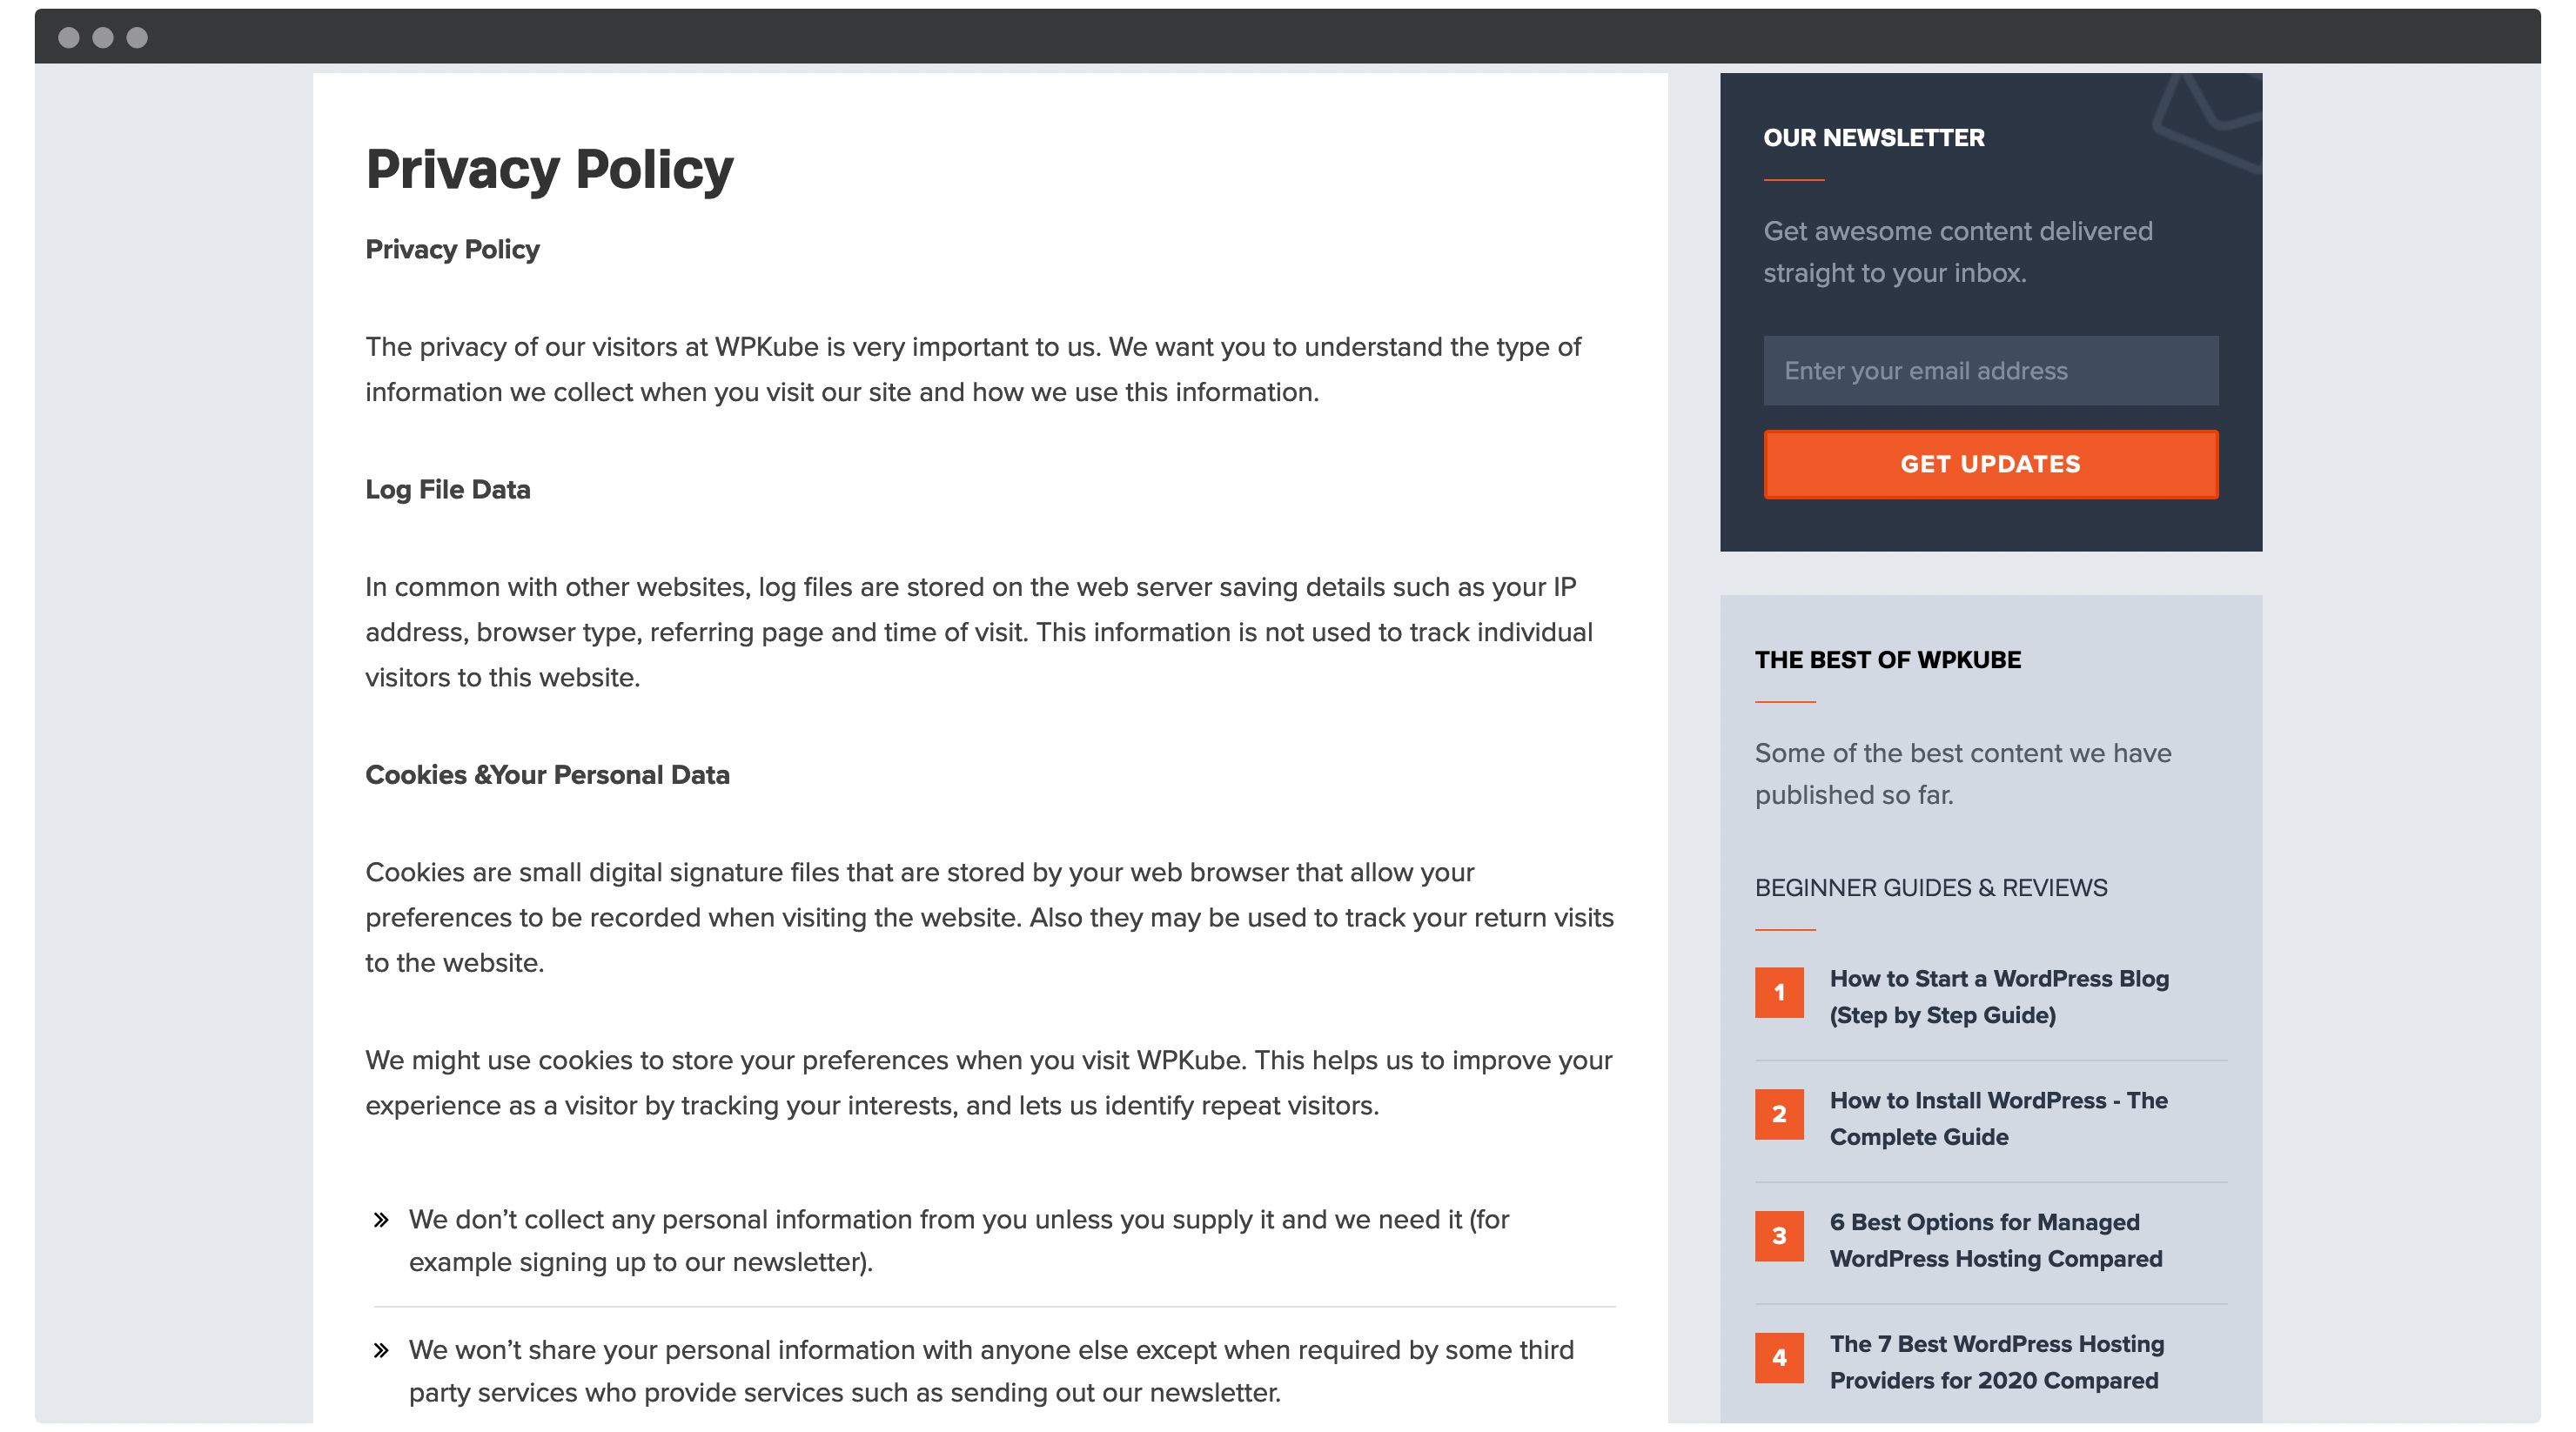The height and width of the screenshot is (1432, 2576).
Task: Click the Privacy Policy heading link
Action: pos(548,170)
